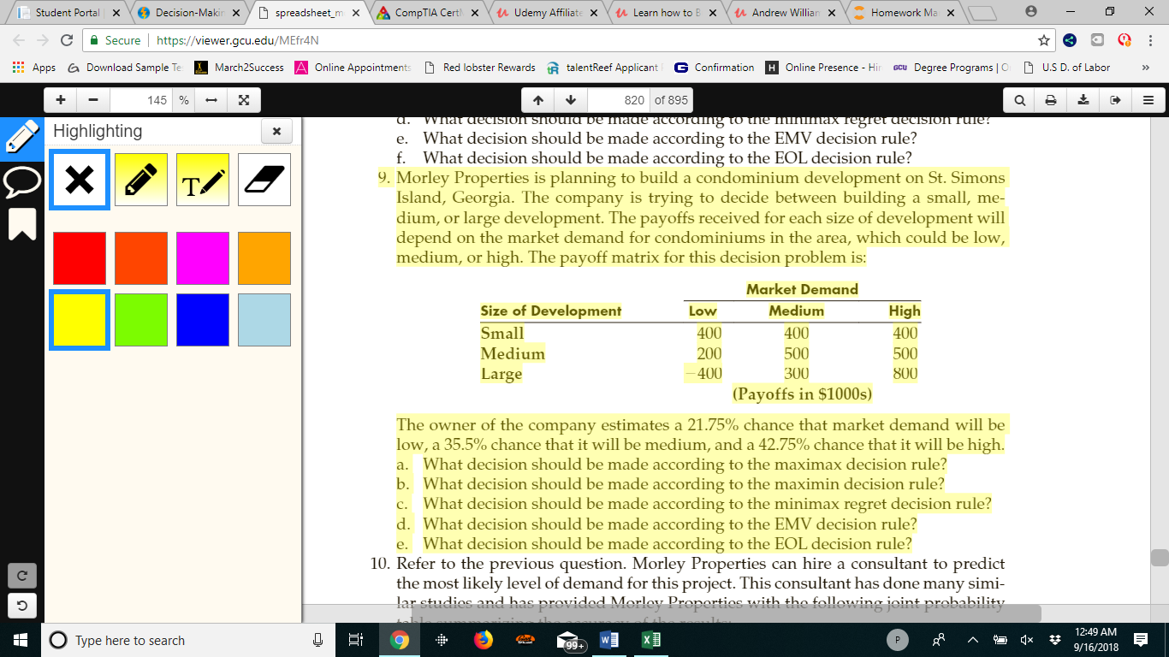Reload the page
The image size is (1169, 657).
[67, 40]
